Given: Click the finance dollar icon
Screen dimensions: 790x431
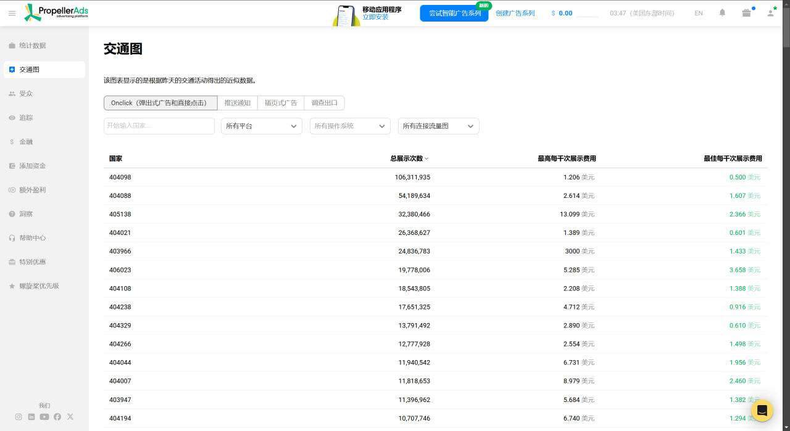Looking at the screenshot, I should [12, 142].
